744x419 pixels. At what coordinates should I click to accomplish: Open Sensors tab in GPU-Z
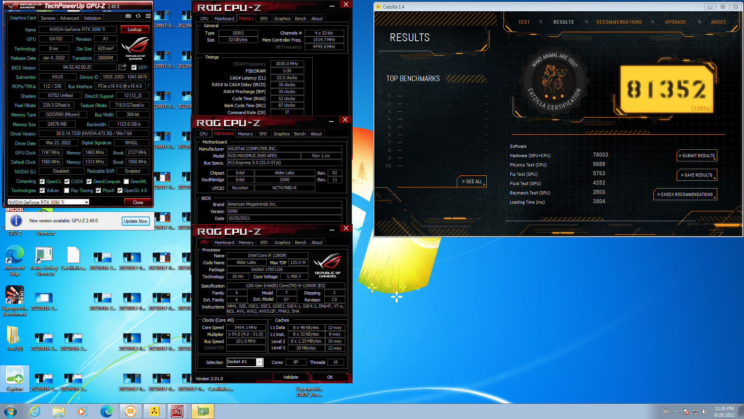(x=48, y=18)
